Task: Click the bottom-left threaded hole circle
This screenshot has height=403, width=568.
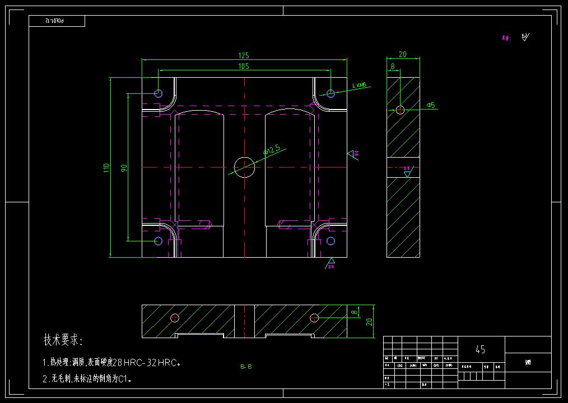Action: [x=159, y=241]
